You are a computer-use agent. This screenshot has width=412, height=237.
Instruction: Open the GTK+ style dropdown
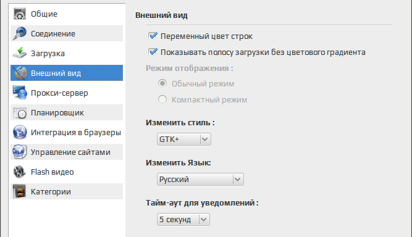pyautogui.click(x=184, y=139)
